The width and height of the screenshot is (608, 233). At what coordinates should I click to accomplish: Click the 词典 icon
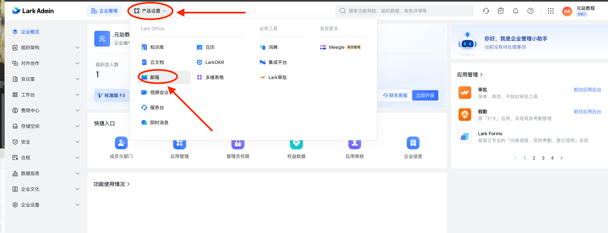coord(263,47)
